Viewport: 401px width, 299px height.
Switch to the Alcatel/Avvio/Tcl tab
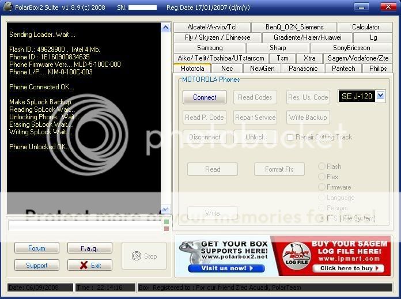click(212, 27)
